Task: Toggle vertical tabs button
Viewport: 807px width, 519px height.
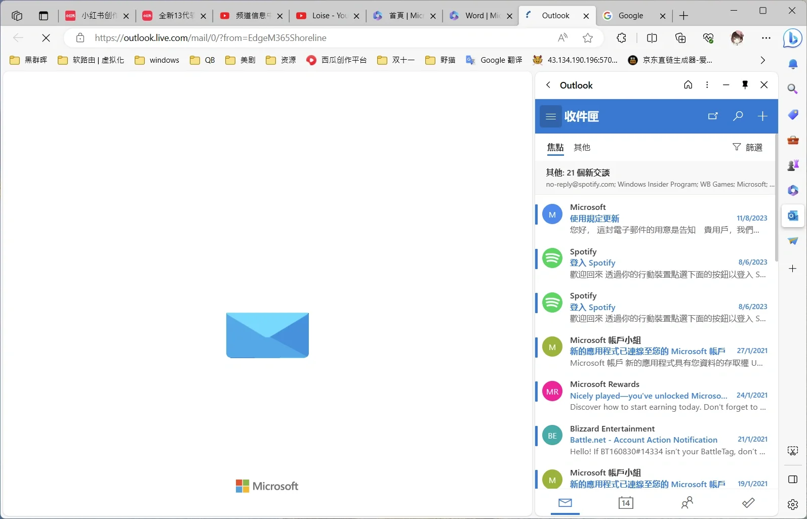Action: pyautogui.click(x=44, y=16)
